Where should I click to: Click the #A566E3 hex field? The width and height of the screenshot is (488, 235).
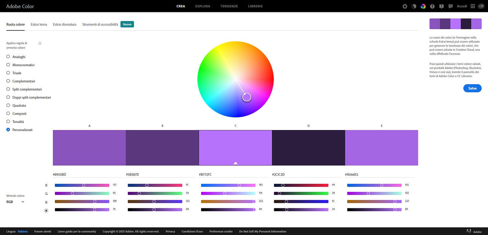pyautogui.click(x=379, y=174)
